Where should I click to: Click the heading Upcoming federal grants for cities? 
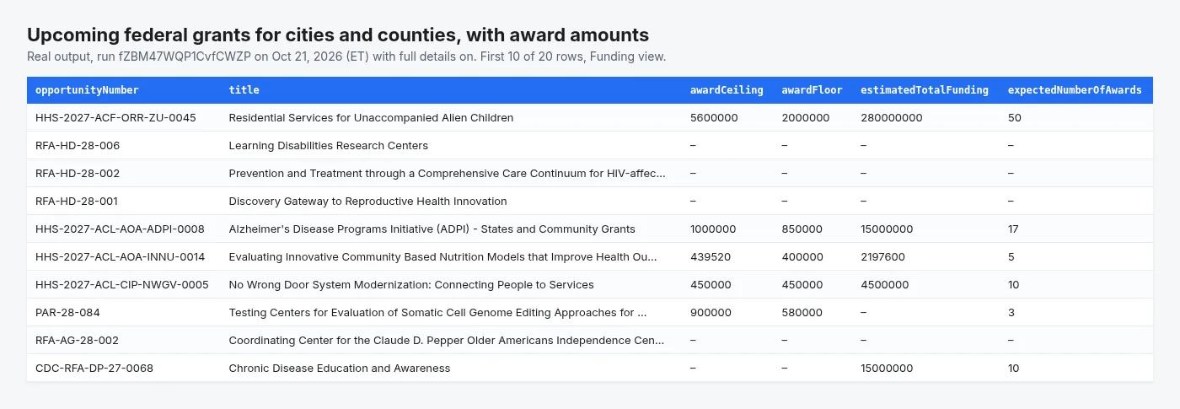pos(338,35)
